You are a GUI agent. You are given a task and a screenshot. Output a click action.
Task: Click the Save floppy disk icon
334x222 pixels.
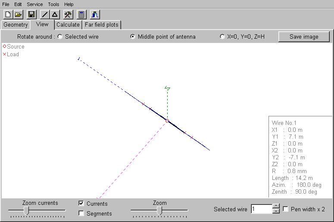tap(31, 15)
